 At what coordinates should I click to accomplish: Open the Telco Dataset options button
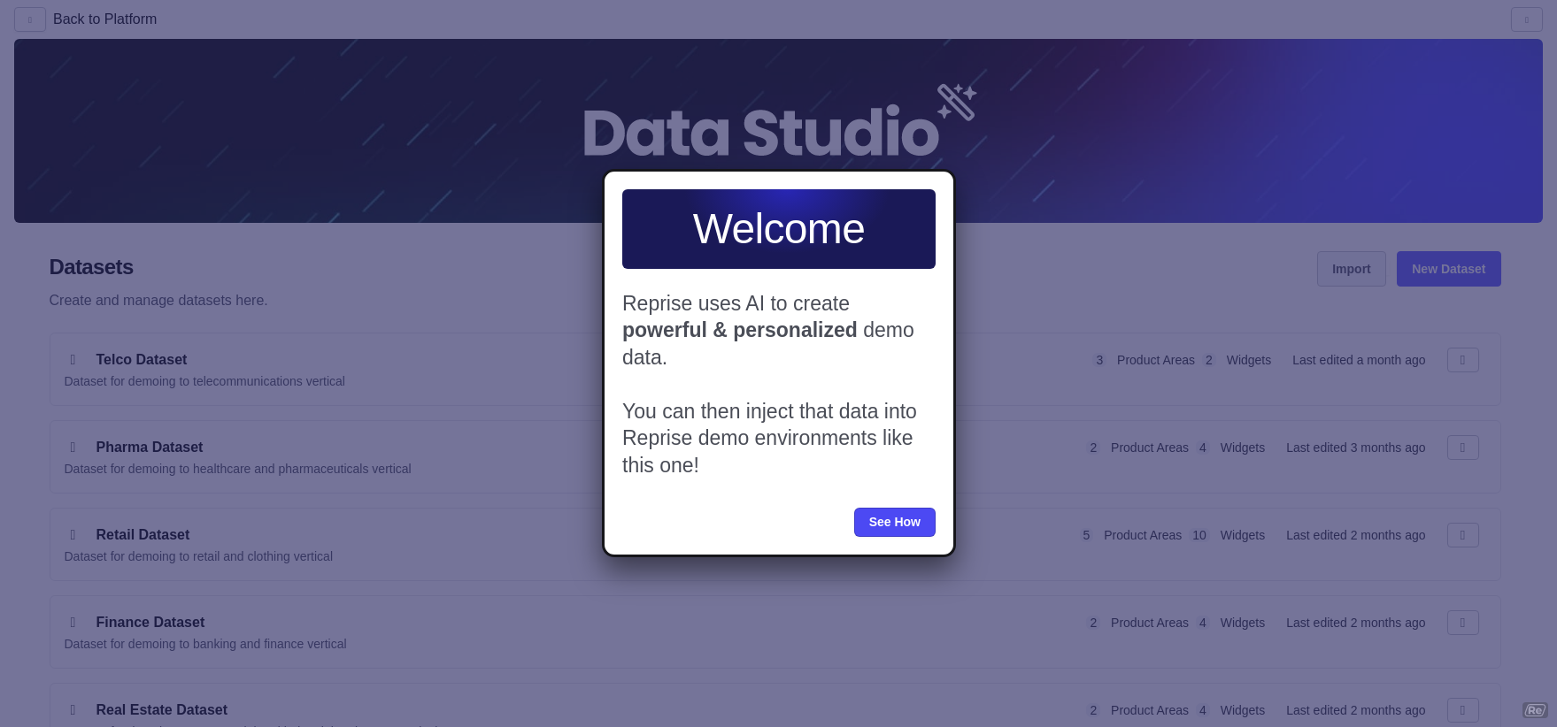point(1462,360)
